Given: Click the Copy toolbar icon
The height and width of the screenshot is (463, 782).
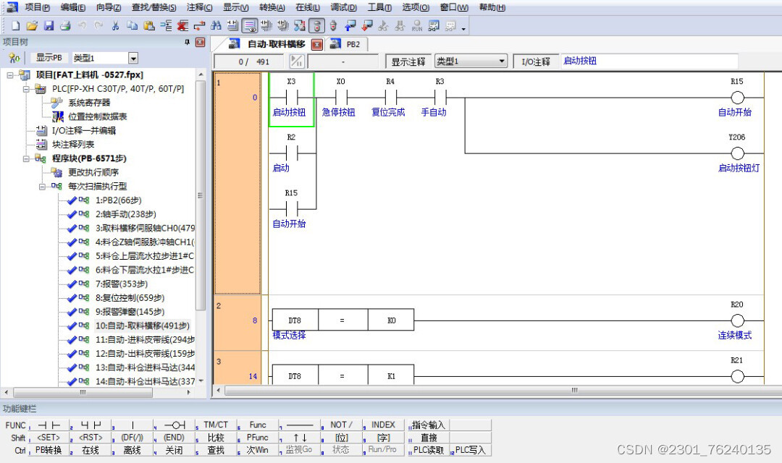Looking at the screenshot, I should point(133,25).
